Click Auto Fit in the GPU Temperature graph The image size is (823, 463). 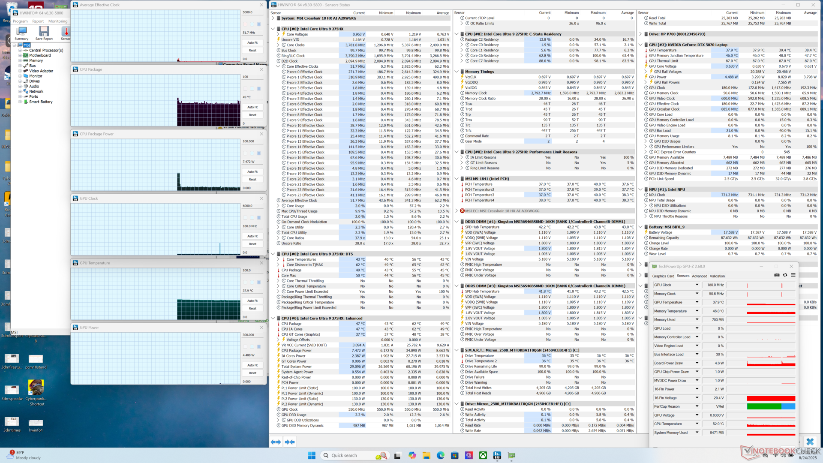pos(252,301)
